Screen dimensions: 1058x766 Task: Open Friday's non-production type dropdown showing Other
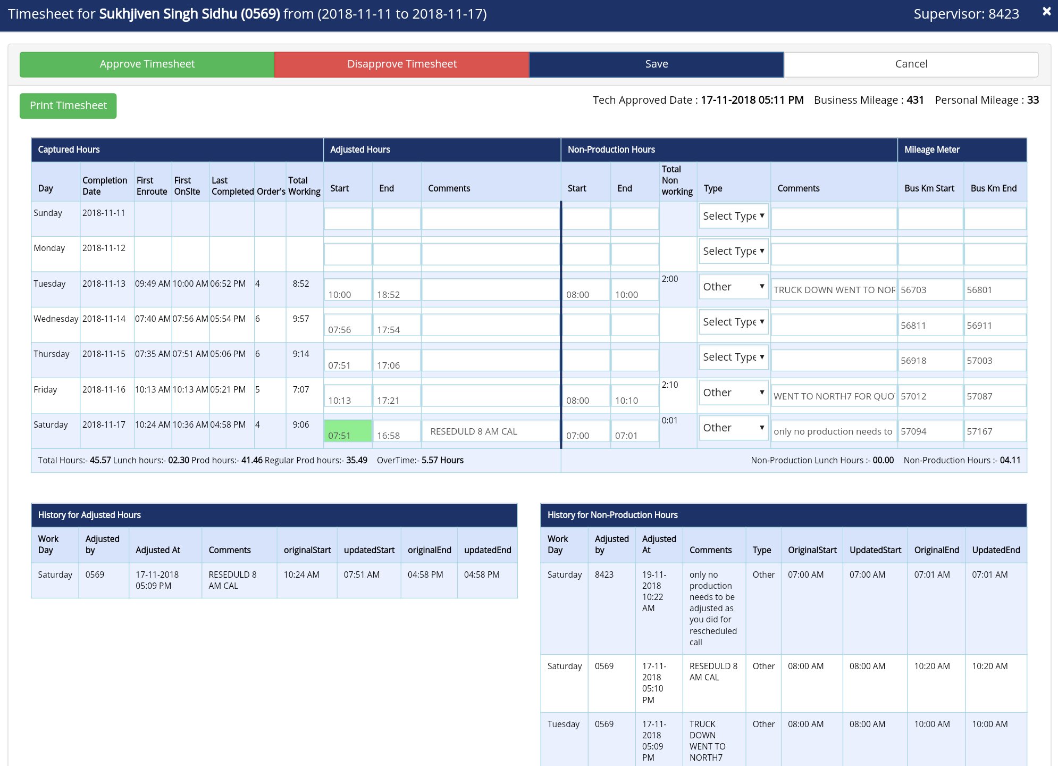click(733, 392)
